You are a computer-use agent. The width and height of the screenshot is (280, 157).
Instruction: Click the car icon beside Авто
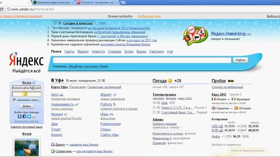(61, 95)
